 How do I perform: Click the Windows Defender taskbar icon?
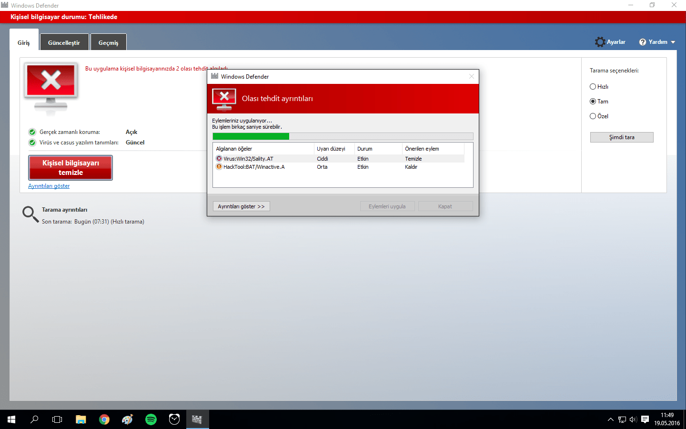pyautogui.click(x=197, y=419)
